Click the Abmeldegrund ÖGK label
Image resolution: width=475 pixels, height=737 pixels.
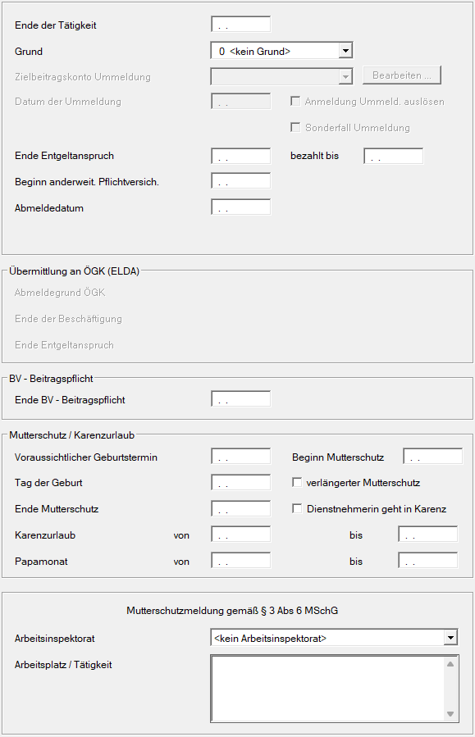pos(60,293)
